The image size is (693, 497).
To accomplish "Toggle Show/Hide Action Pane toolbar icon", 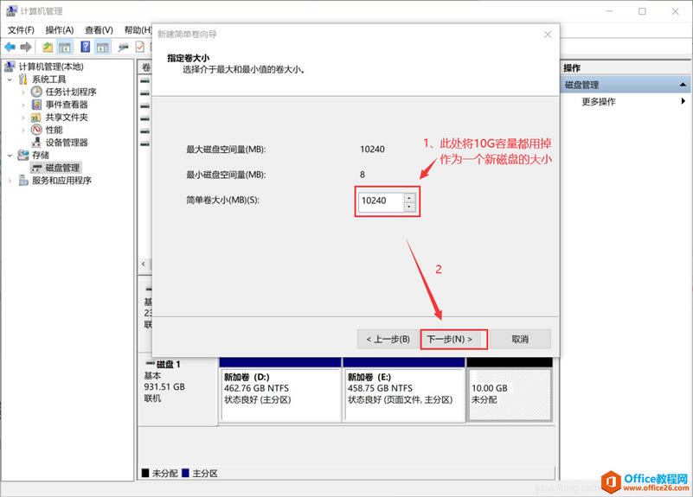I will click(x=103, y=47).
